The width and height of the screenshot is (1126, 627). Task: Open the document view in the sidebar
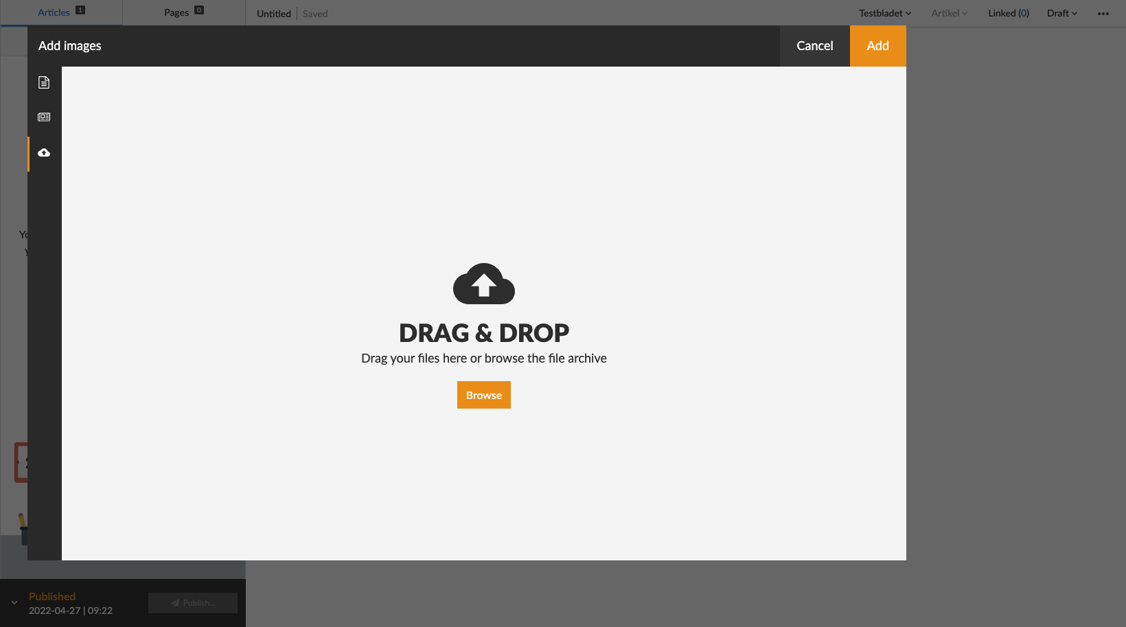44,82
